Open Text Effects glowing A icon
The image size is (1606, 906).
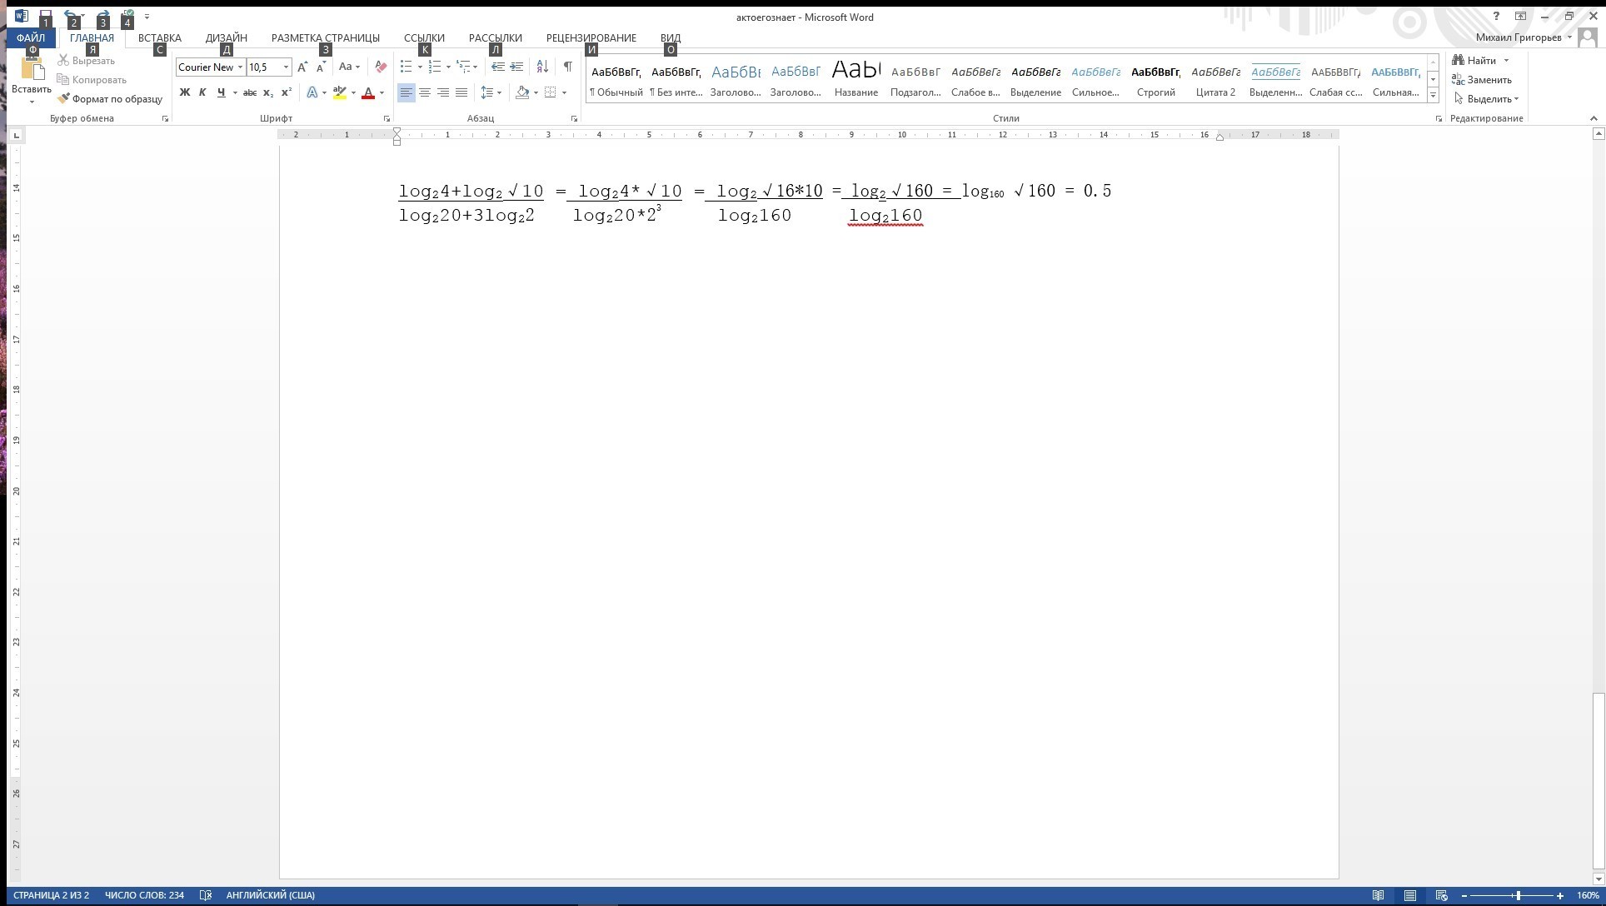(312, 92)
